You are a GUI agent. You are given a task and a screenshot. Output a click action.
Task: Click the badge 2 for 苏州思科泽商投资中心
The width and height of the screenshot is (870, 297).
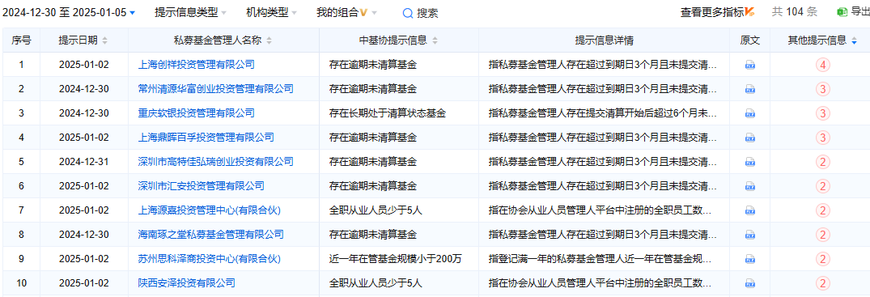coord(823,259)
